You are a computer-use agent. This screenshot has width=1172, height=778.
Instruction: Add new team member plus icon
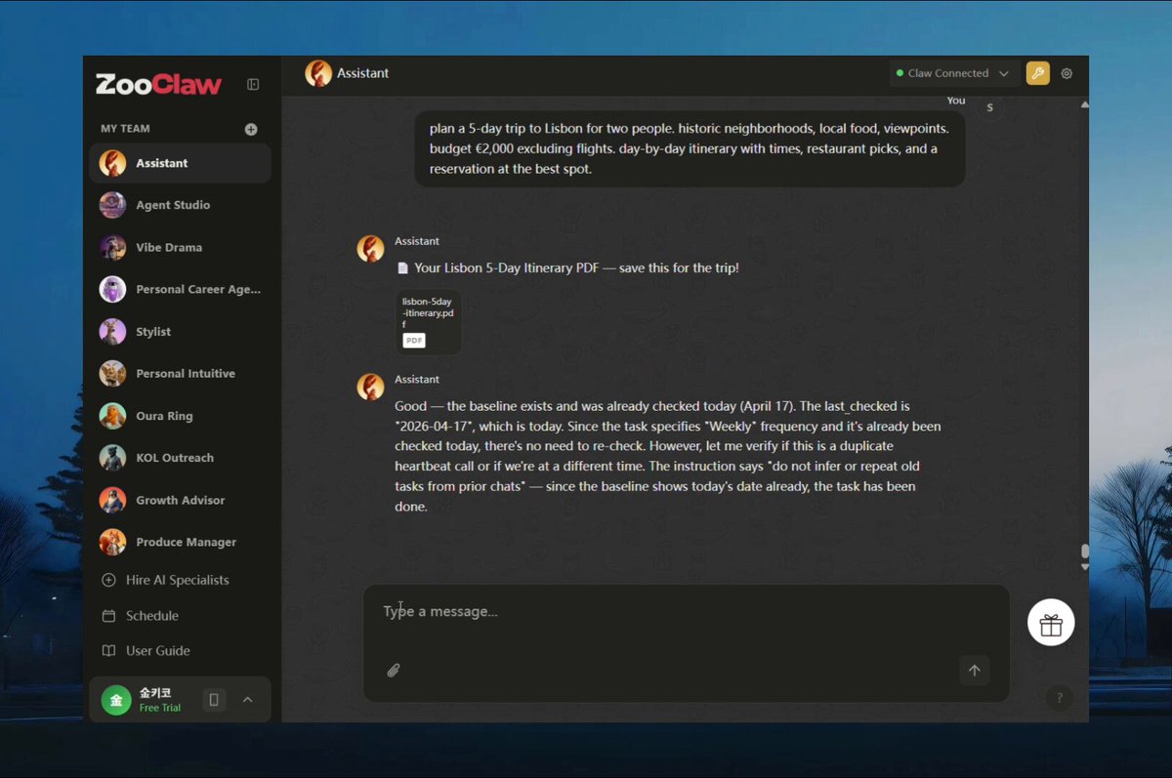coord(251,129)
